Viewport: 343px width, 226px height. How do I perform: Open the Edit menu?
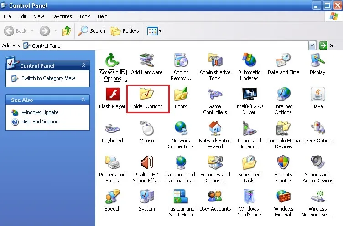pyautogui.click(x=22, y=16)
